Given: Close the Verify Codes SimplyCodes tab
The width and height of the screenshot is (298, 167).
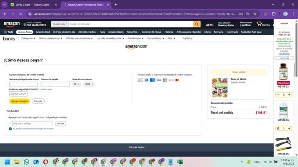Looking at the screenshot, I should pos(56,5).
